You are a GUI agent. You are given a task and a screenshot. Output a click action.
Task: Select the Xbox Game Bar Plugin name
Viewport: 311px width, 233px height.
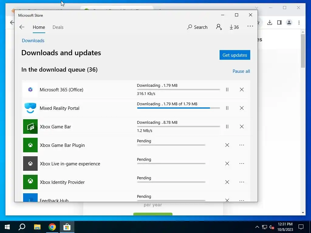(62, 145)
